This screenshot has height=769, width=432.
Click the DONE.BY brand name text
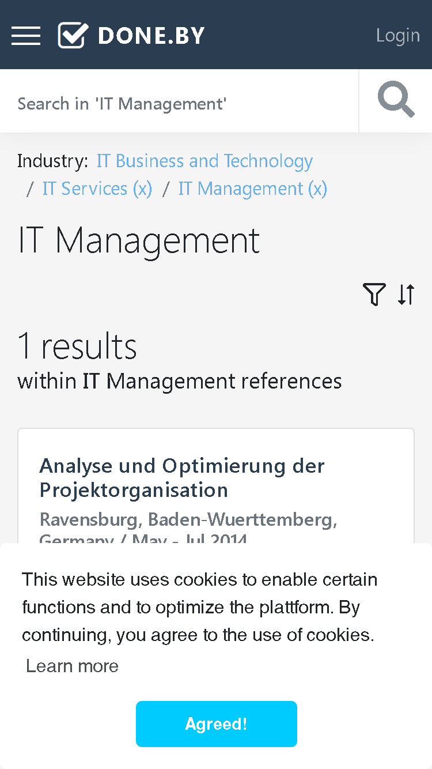151,36
